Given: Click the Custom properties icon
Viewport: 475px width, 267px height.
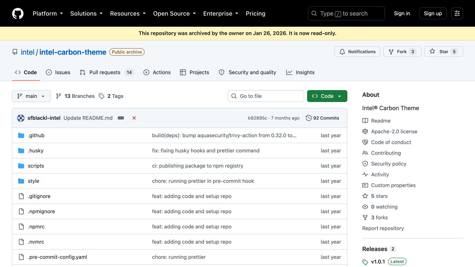Looking at the screenshot, I should pyautogui.click(x=365, y=185).
